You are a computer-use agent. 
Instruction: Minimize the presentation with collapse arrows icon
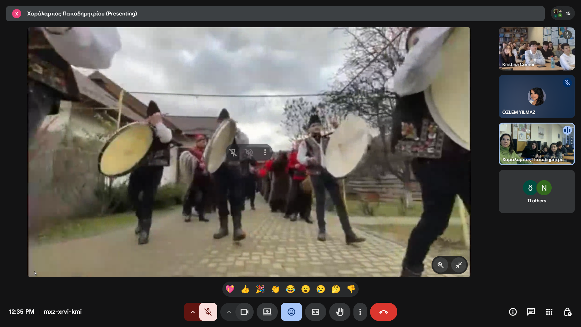(x=459, y=265)
